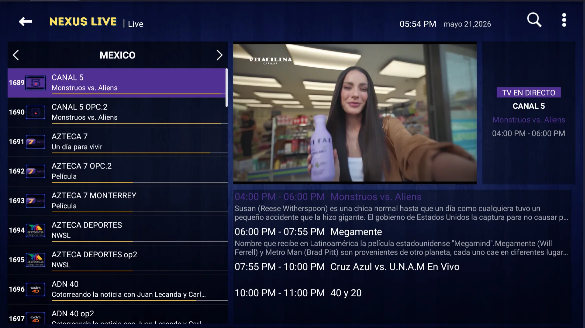Click 'Un día para vivir' program title

tap(77, 147)
